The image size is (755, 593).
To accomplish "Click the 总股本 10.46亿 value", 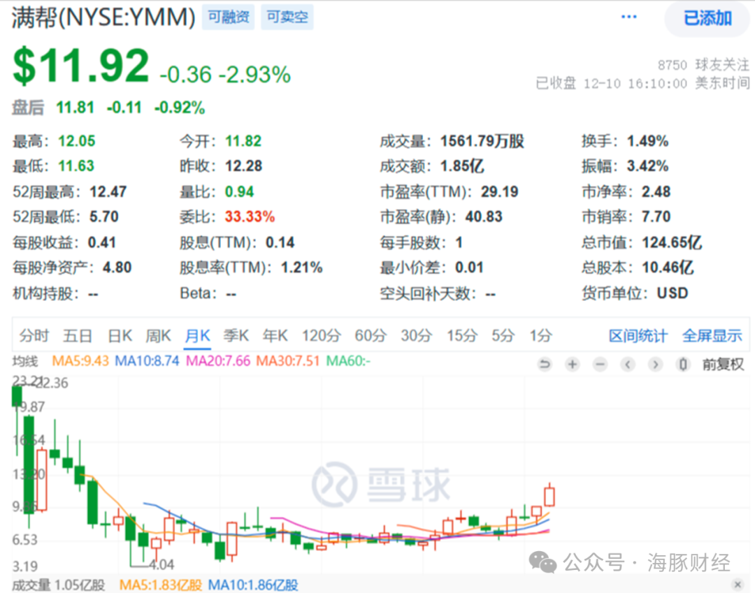I will point(668,267).
